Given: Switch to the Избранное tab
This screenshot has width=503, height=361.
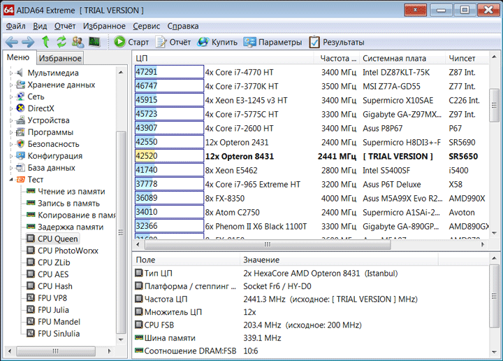Looking at the screenshot, I should [x=60, y=59].
